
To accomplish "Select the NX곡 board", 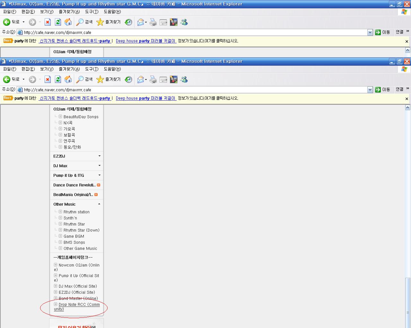I will coord(68,123).
